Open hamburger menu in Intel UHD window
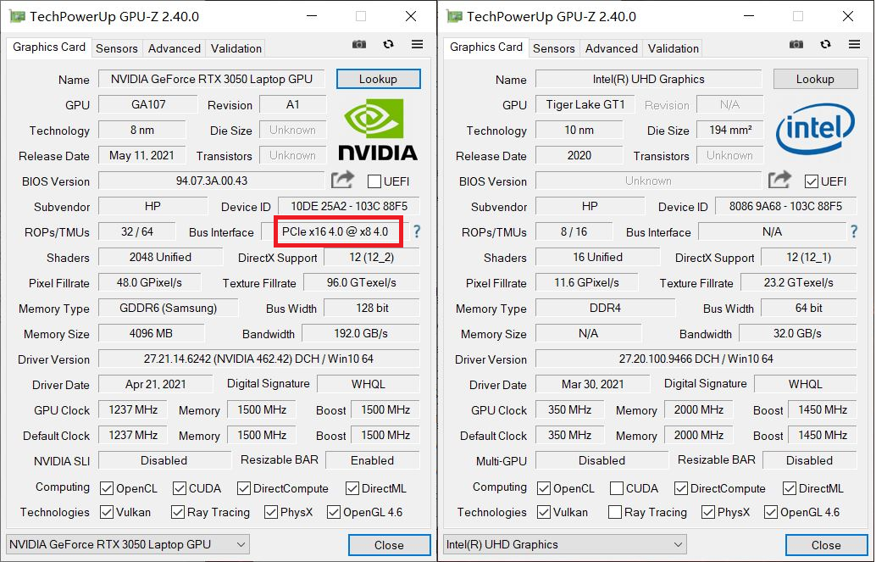The width and height of the screenshot is (876, 562). coord(854,44)
